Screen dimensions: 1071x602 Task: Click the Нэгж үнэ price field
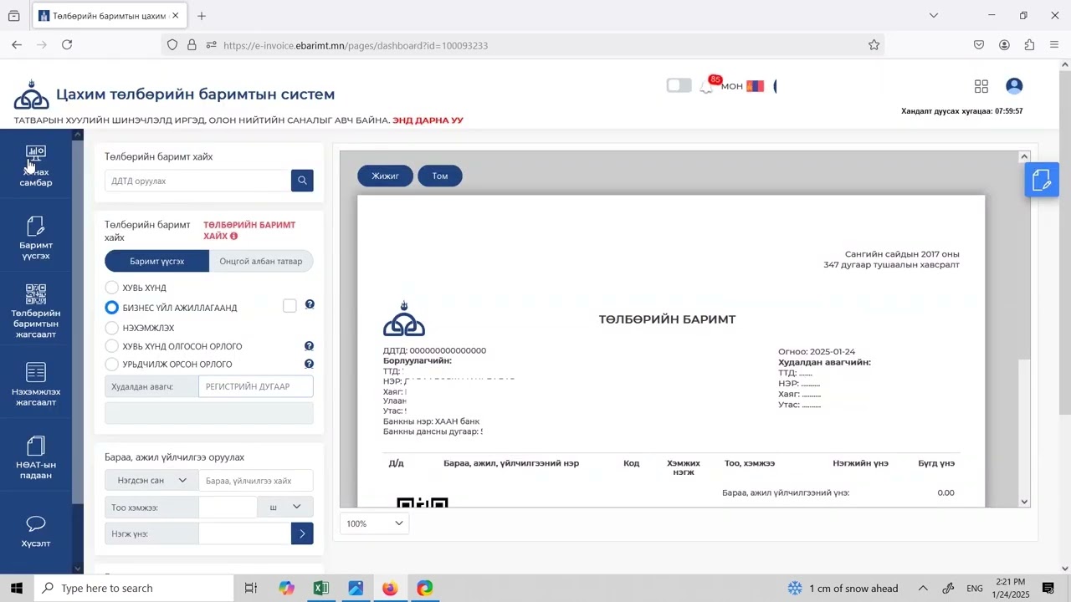pyautogui.click(x=245, y=533)
